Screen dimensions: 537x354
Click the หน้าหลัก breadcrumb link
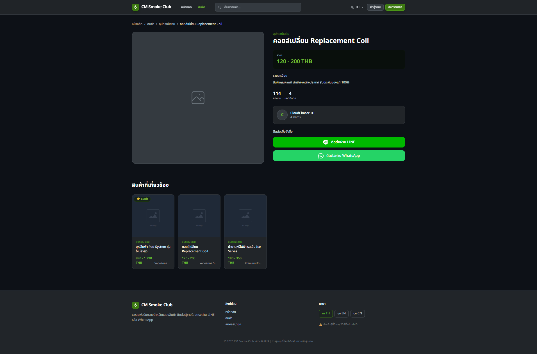pyautogui.click(x=137, y=24)
